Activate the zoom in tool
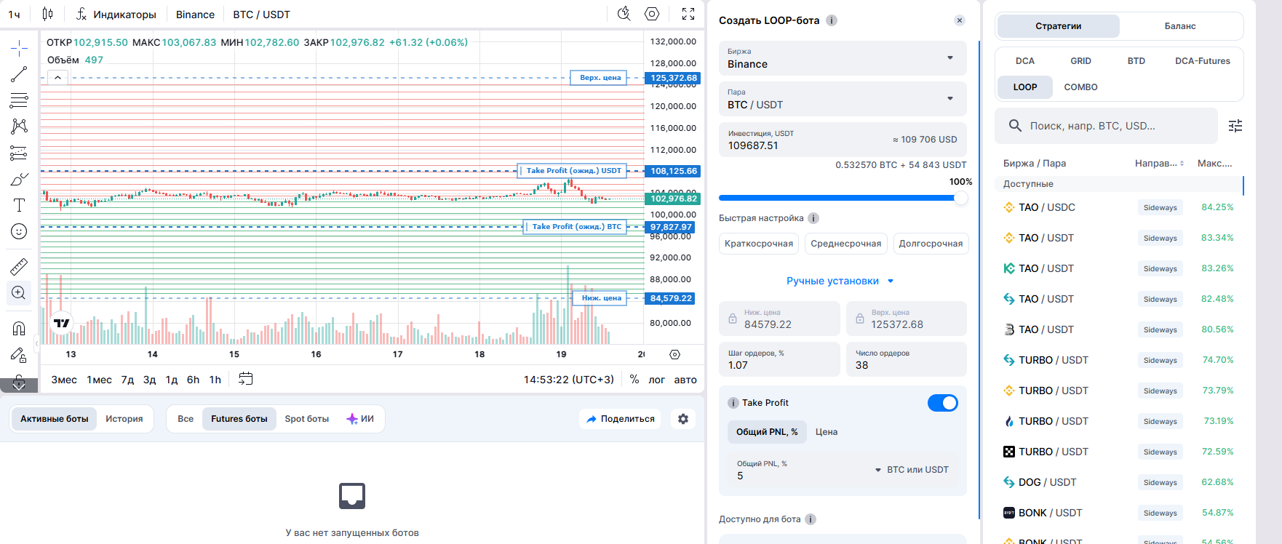The image size is (1282, 544). (19, 293)
